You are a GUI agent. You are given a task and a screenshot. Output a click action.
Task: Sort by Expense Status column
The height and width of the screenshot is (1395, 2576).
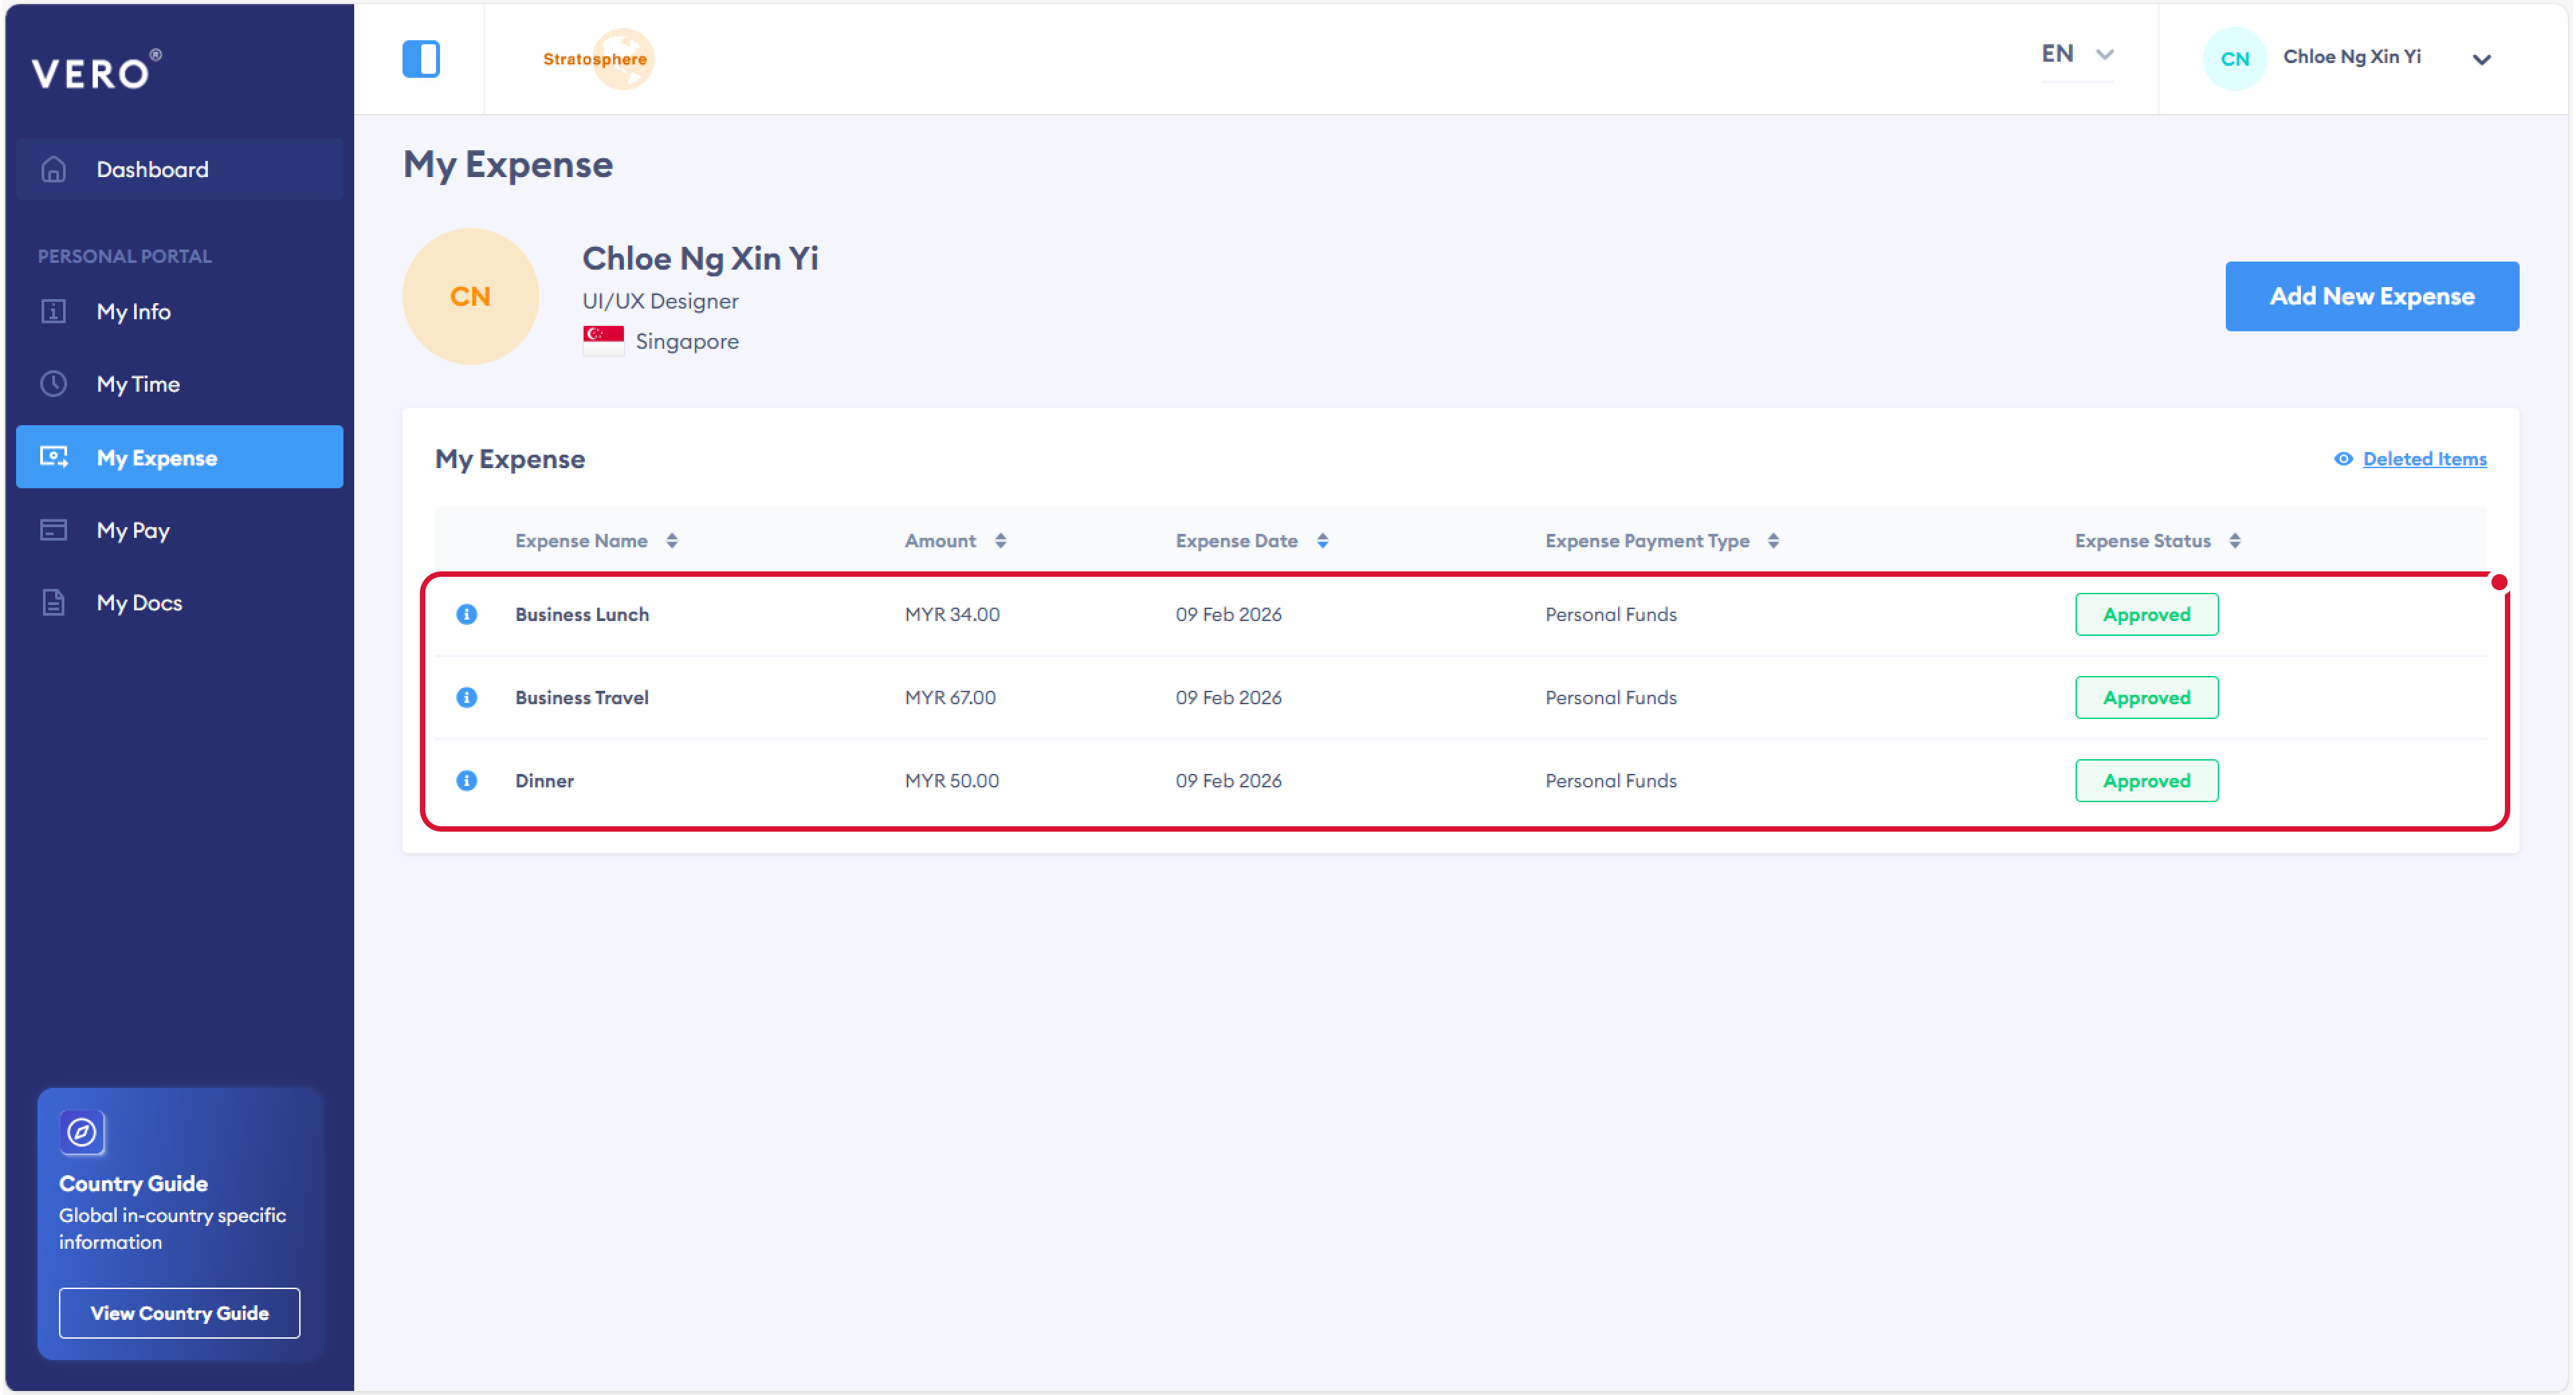coord(2234,541)
